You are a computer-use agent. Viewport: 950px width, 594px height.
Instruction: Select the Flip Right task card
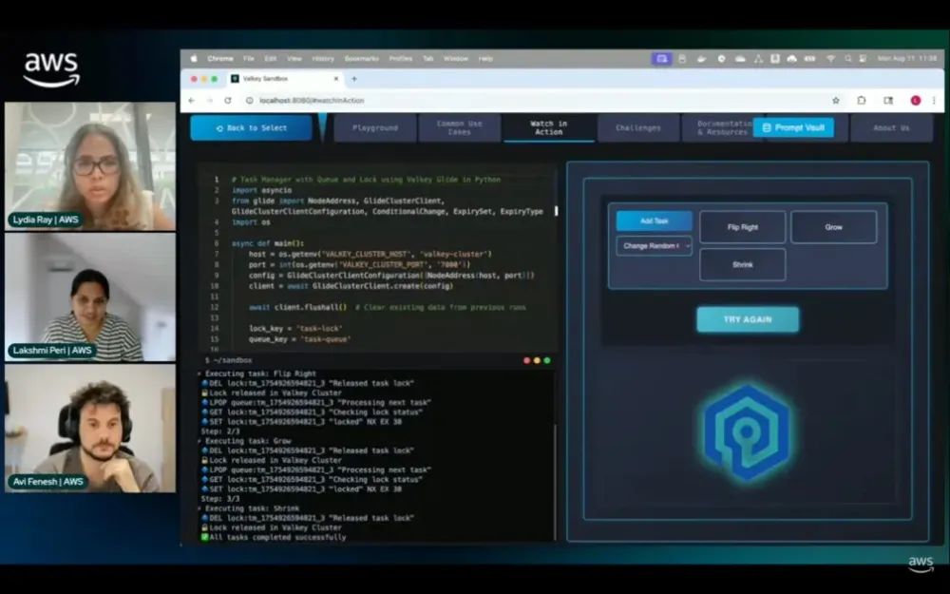pyautogui.click(x=743, y=227)
